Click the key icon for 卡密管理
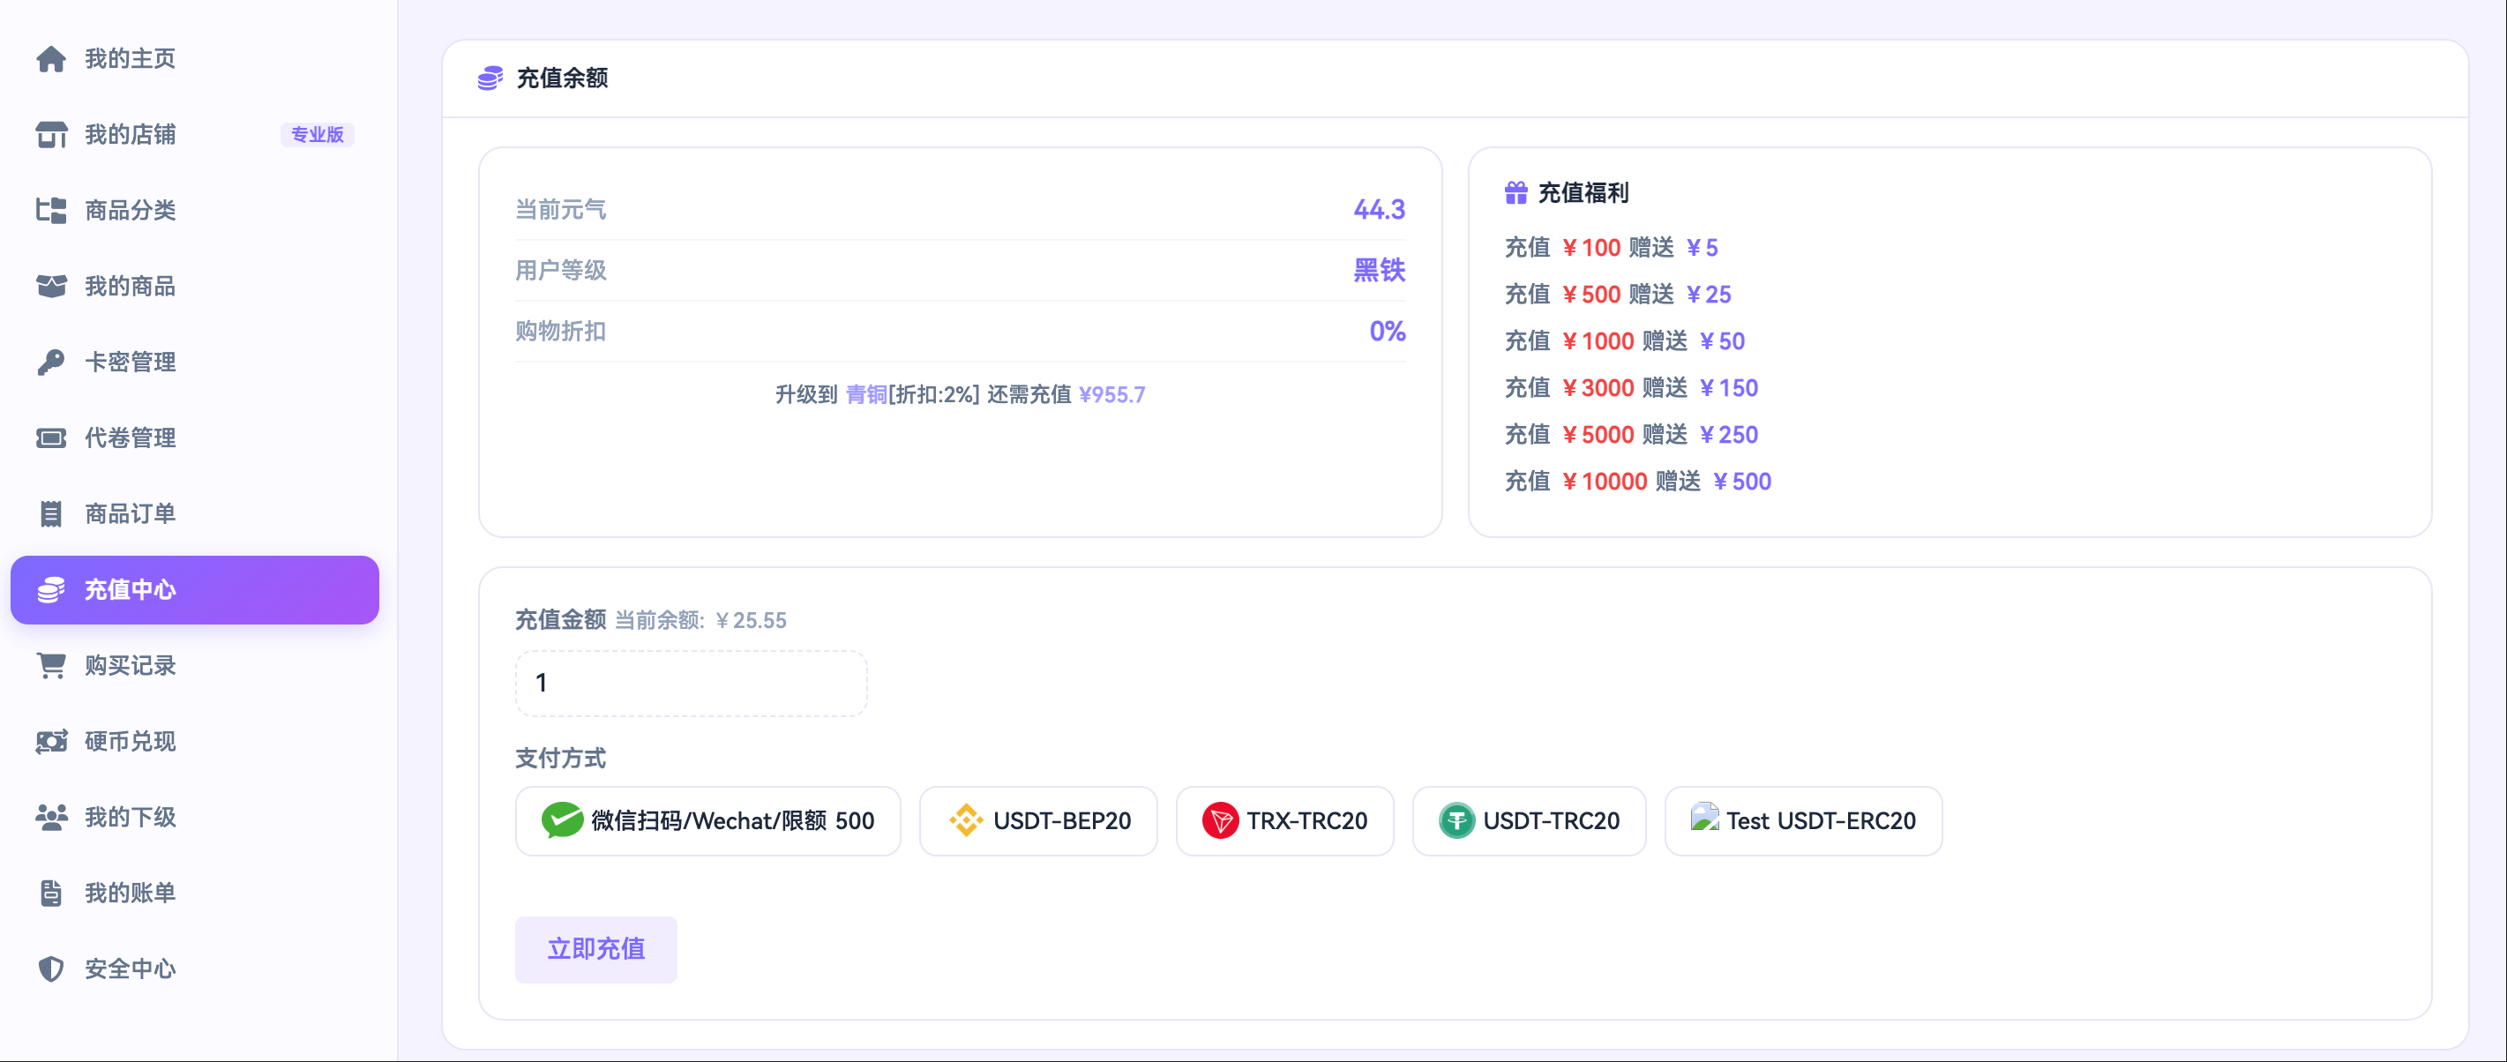The height and width of the screenshot is (1062, 2507). [50, 363]
